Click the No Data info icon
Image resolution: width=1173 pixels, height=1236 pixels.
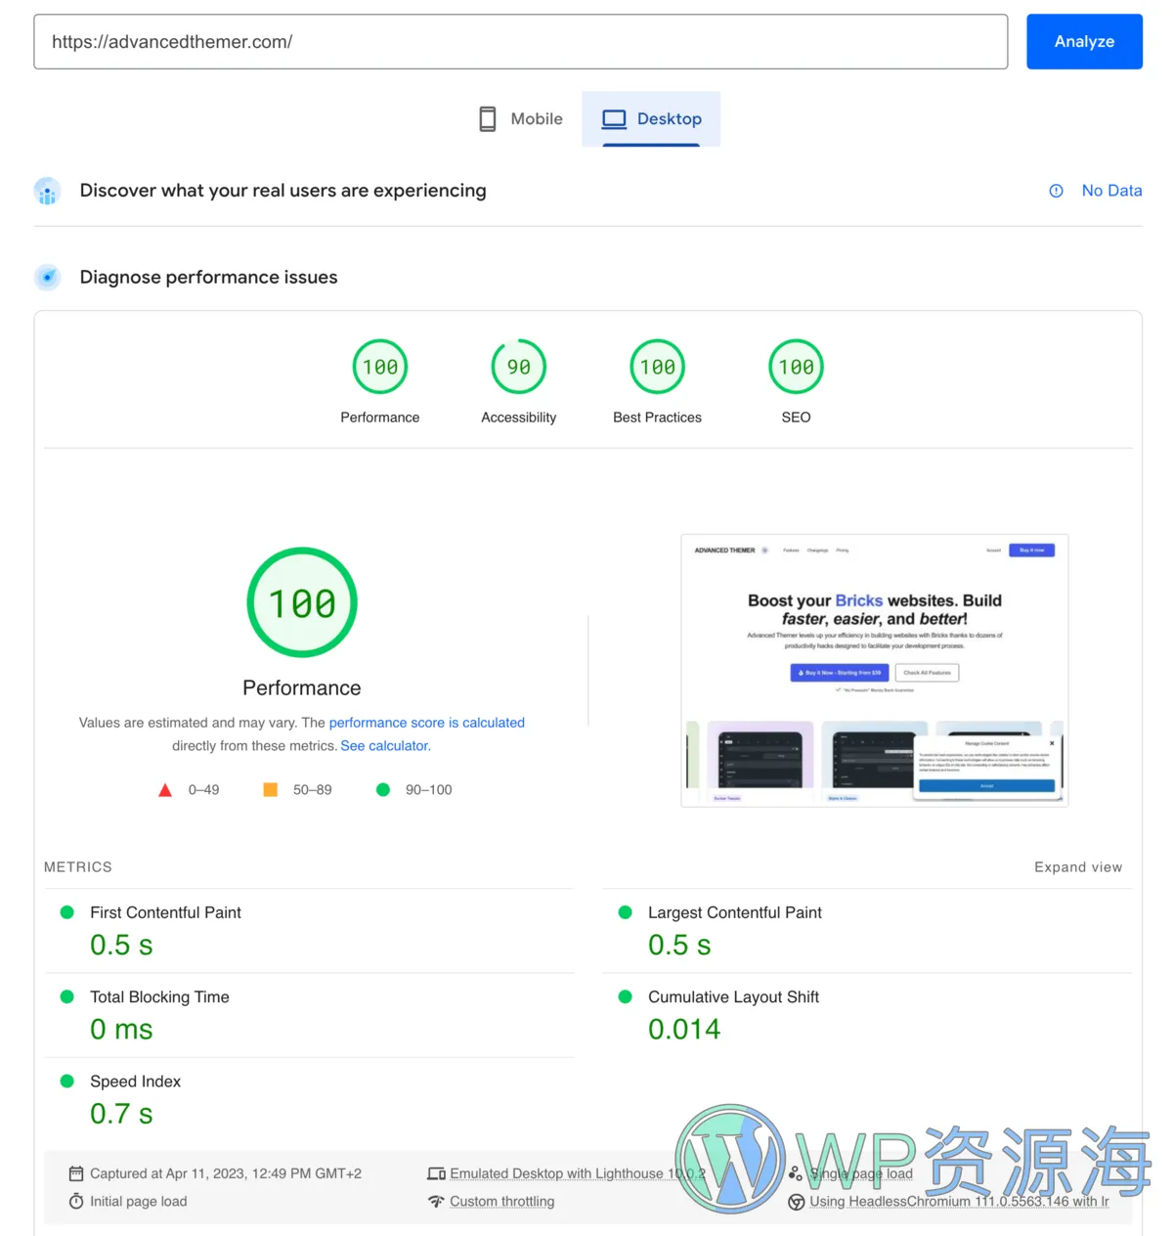pos(1056,191)
